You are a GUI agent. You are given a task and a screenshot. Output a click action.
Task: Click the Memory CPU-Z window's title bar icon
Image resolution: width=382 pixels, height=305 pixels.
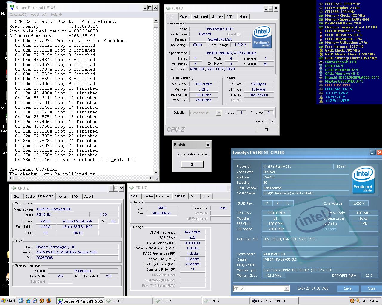(132, 188)
